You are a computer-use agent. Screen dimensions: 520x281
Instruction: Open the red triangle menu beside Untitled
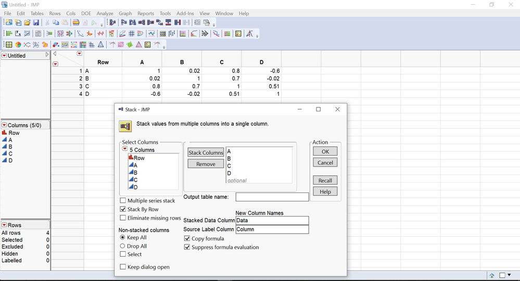click(4, 56)
